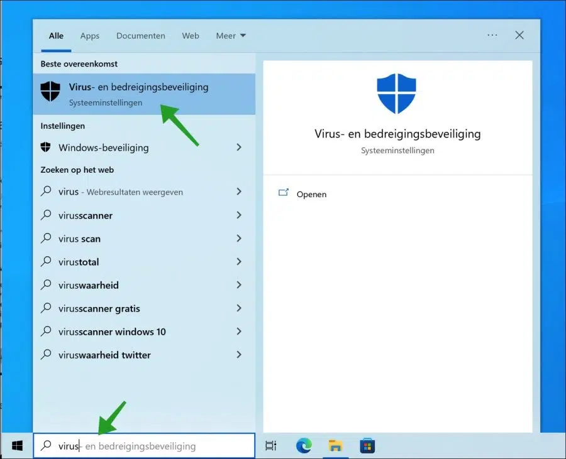
Task: Switch to the Documenten tab
Action: tap(141, 36)
